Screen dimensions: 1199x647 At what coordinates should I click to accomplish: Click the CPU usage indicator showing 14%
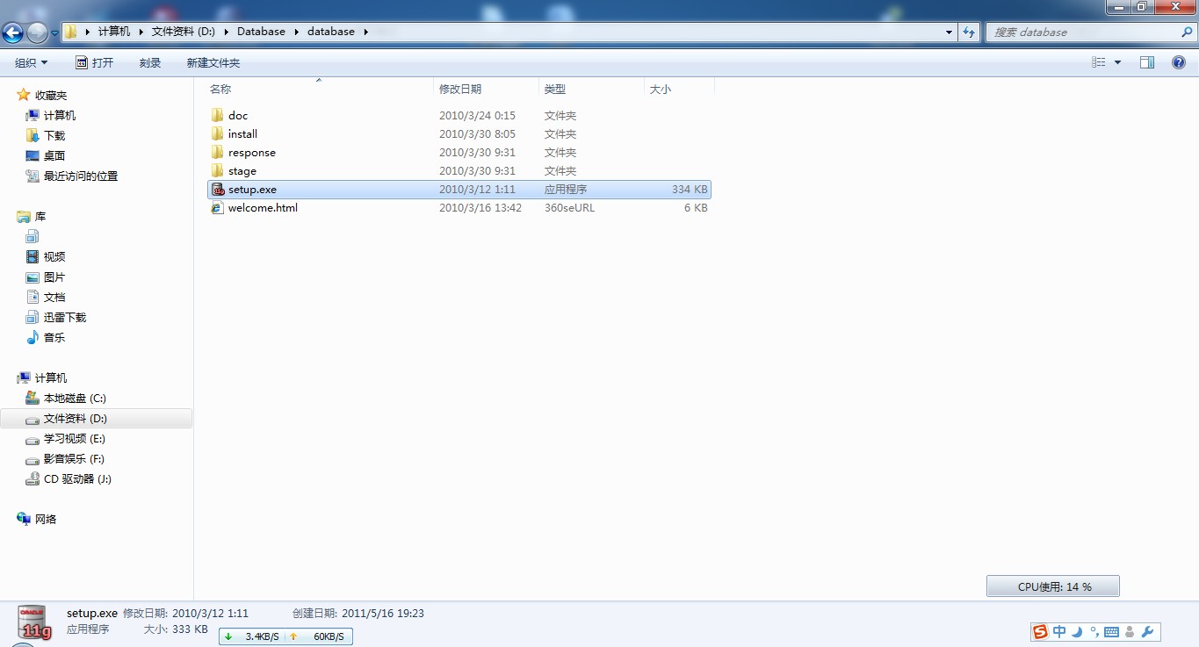(1052, 585)
